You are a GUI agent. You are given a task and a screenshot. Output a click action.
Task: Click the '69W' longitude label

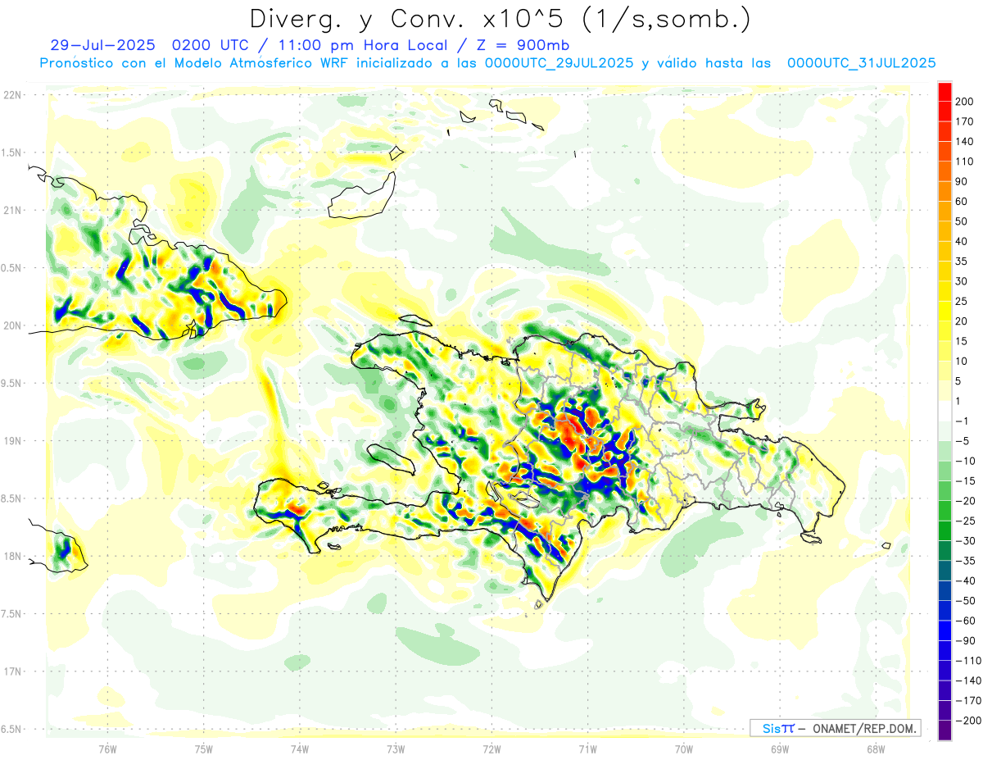[x=780, y=749]
